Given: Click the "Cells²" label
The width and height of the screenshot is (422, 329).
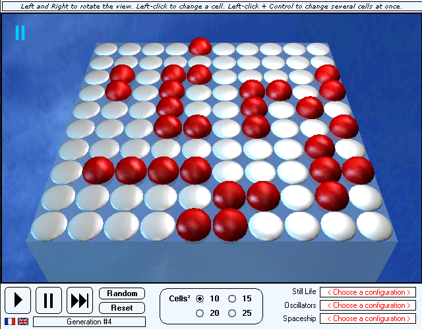Looking at the screenshot, I should [x=179, y=299].
